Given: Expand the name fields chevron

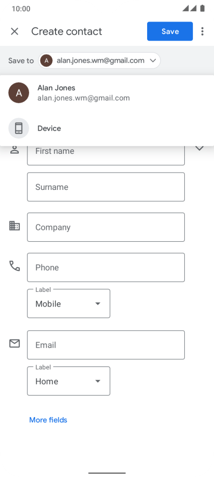Looking at the screenshot, I should [199, 148].
